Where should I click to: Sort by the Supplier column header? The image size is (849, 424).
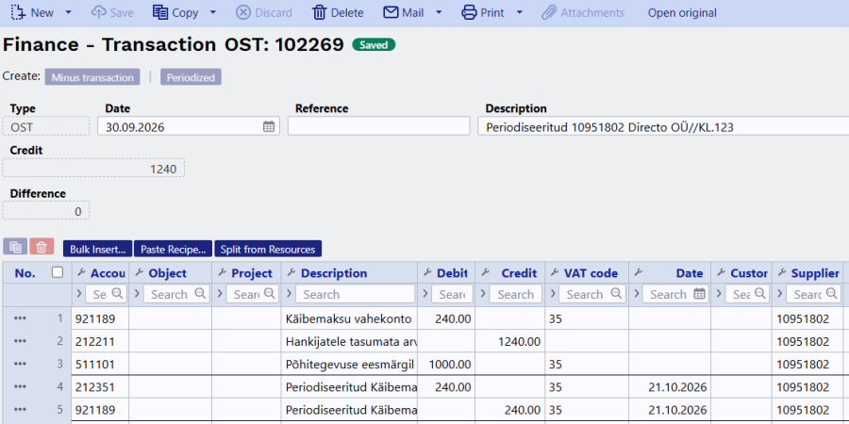coord(815,273)
